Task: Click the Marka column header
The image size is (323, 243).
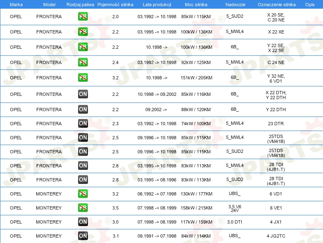Action: [16, 5]
